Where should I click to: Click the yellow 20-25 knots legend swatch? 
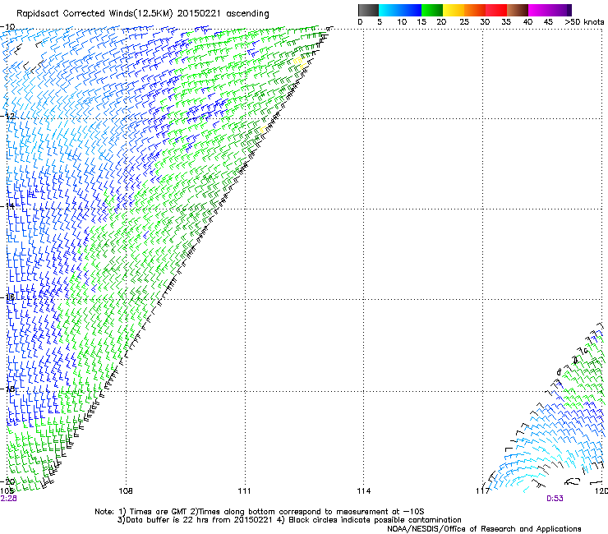click(454, 10)
